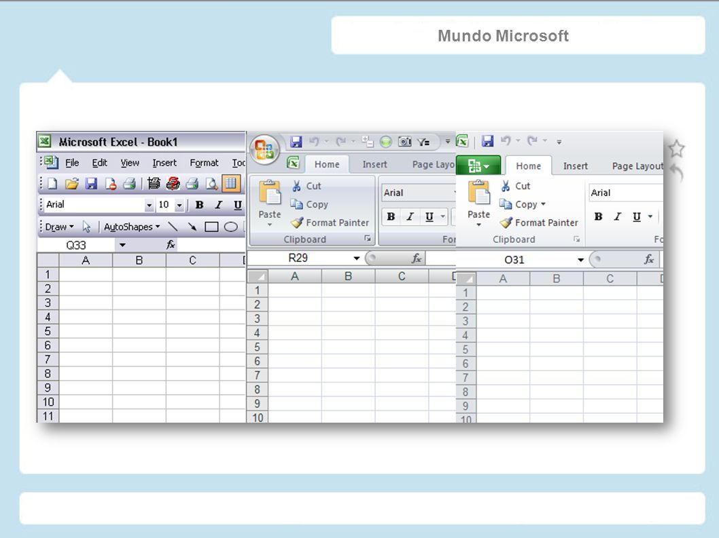This screenshot has width=719, height=538.
Task: Toggle Underline in Excel 2010 ribbon
Action: (x=637, y=216)
